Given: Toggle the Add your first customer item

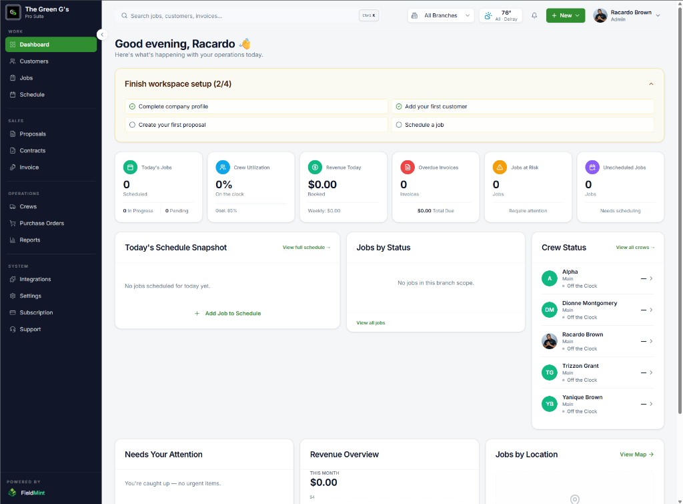Looking at the screenshot, I should [x=523, y=106].
